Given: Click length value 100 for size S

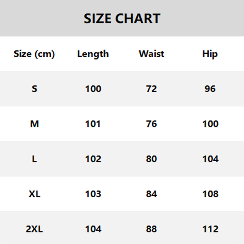Looking at the screenshot, I should [x=93, y=89].
